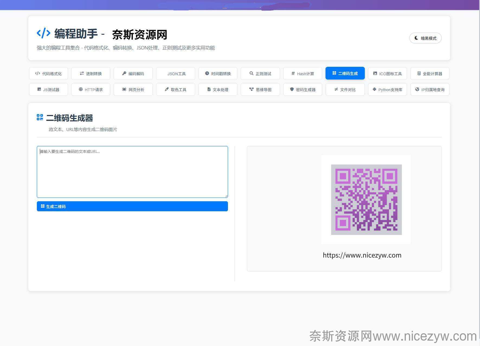Viewport: 480px width, 346px height.
Task: Click the 二维码生成器 section heading
Action: point(70,118)
